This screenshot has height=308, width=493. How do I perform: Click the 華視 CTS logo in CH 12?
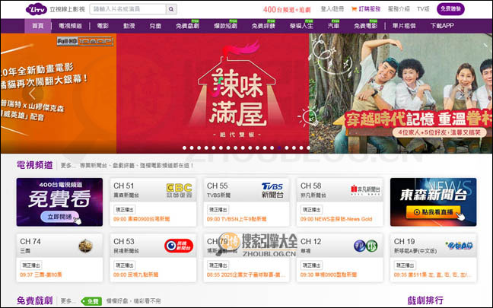pyautogui.click(x=365, y=246)
